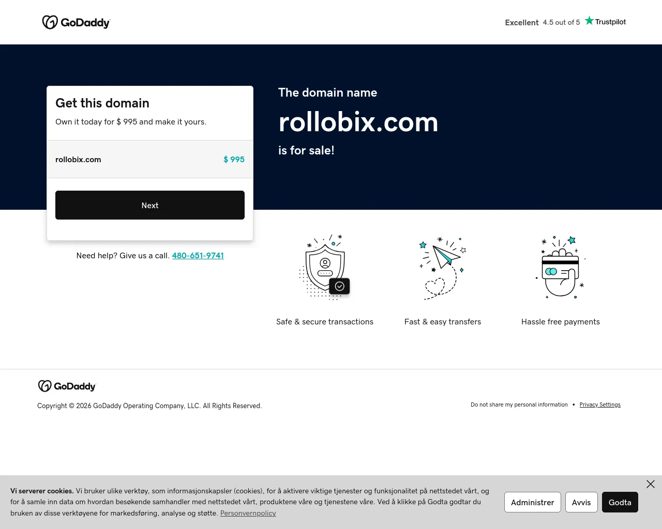Open the Privacy Settings link
Image resolution: width=662 pixels, height=529 pixels.
(x=600, y=404)
